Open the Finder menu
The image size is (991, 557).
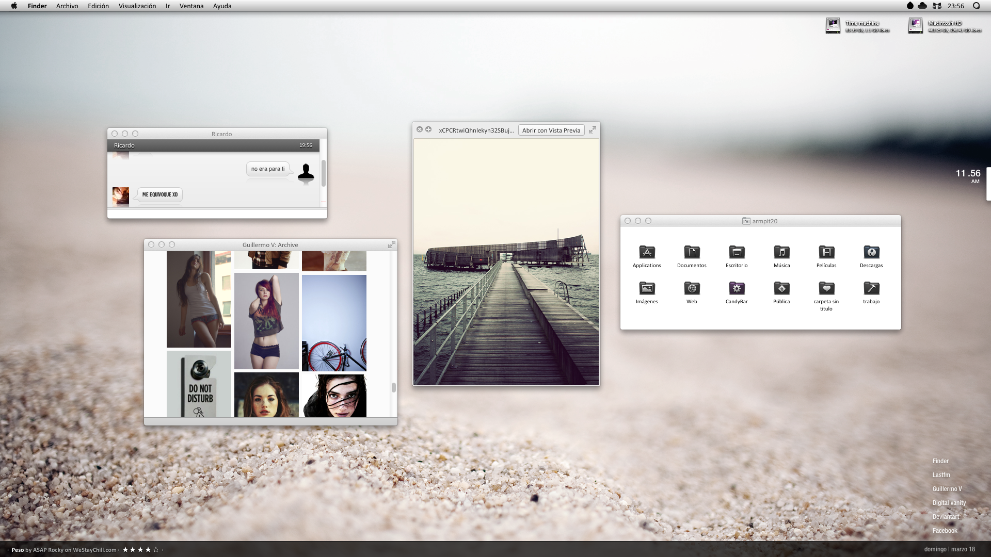37,6
